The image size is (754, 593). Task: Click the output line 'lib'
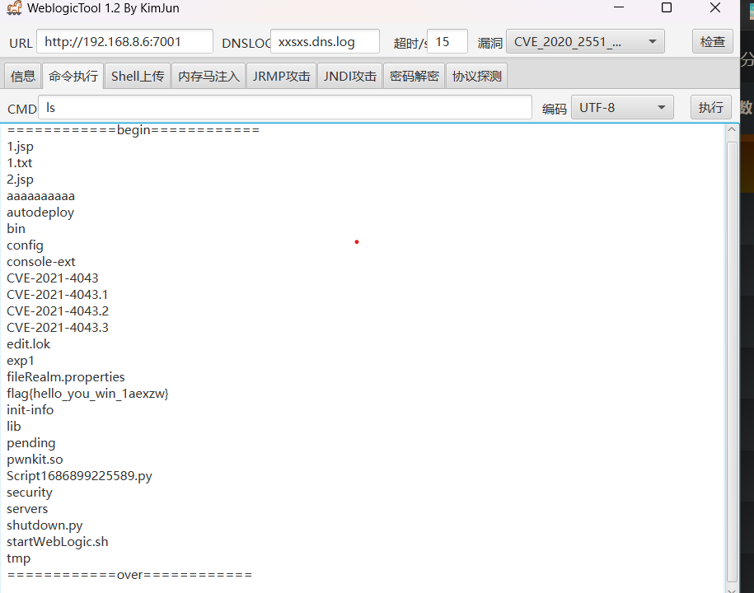pos(14,427)
